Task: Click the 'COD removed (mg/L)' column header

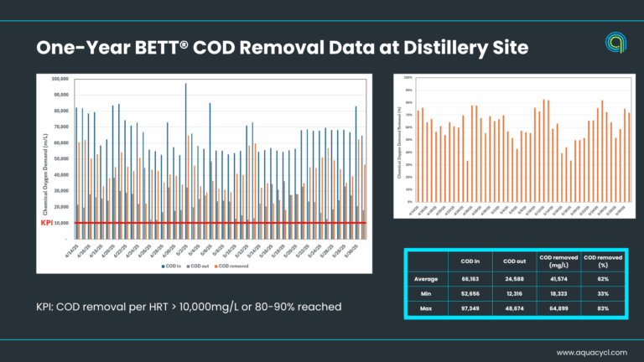Action: pos(558,261)
